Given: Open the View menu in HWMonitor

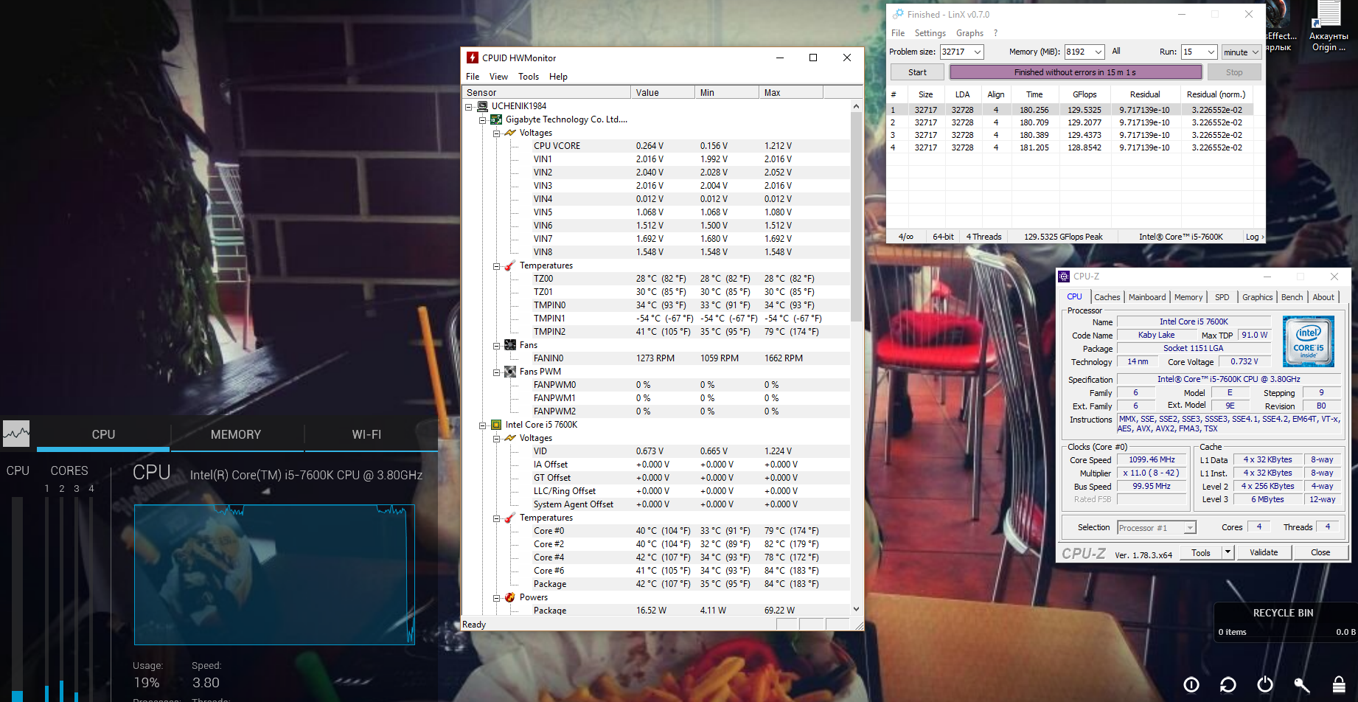Looking at the screenshot, I should [x=498, y=77].
